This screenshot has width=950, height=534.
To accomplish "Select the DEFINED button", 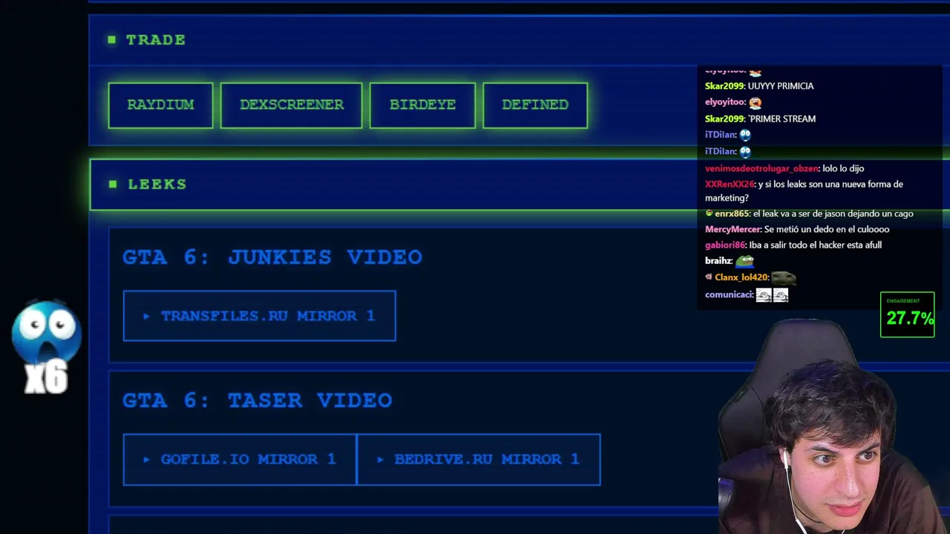I will (x=535, y=105).
